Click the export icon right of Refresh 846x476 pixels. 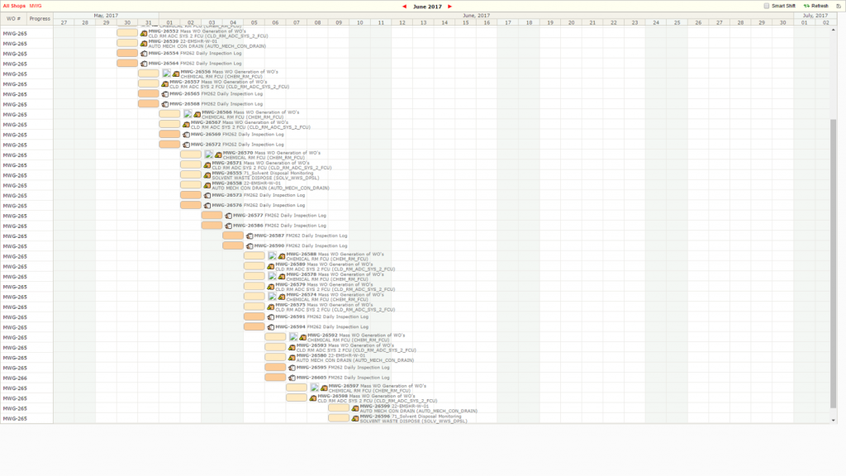pyautogui.click(x=839, y=6)
